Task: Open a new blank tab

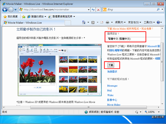Action: pyautogui.click(x=68, y=23)
